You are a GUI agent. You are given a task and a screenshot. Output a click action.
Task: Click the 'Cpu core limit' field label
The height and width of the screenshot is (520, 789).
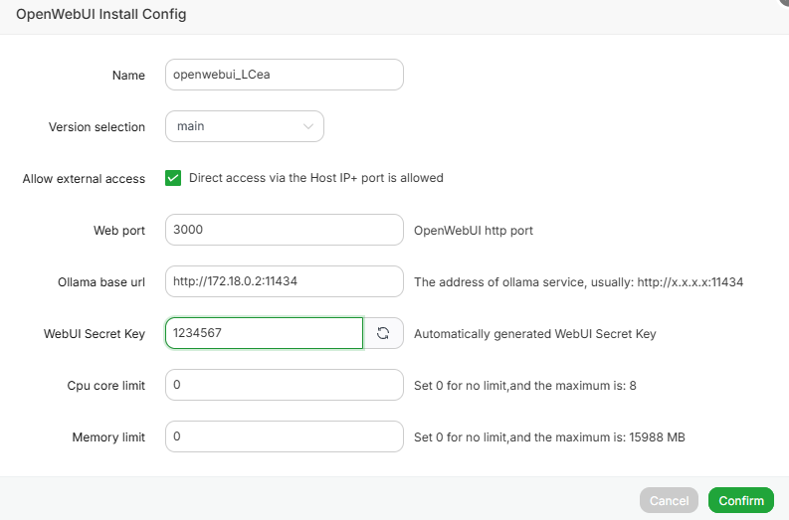pos(106,386)
